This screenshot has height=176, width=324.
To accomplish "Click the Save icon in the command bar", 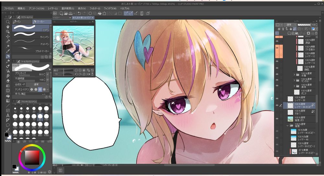I will point(70,13).
